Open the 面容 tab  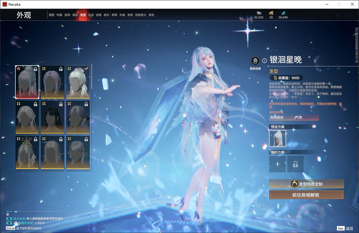coord(75,15)
